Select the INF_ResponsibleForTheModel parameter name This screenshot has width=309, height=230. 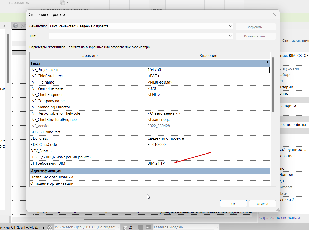[56, 113]
